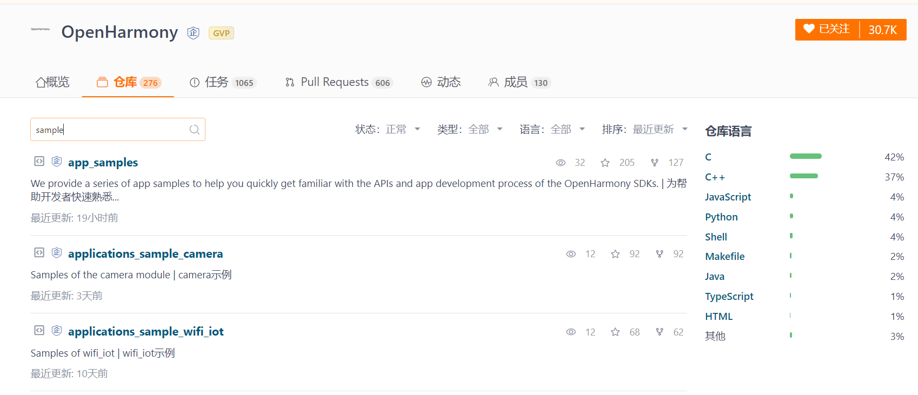Click the code repo icon beside app_samples
918x395 pixels.
(x=39, y=161)
